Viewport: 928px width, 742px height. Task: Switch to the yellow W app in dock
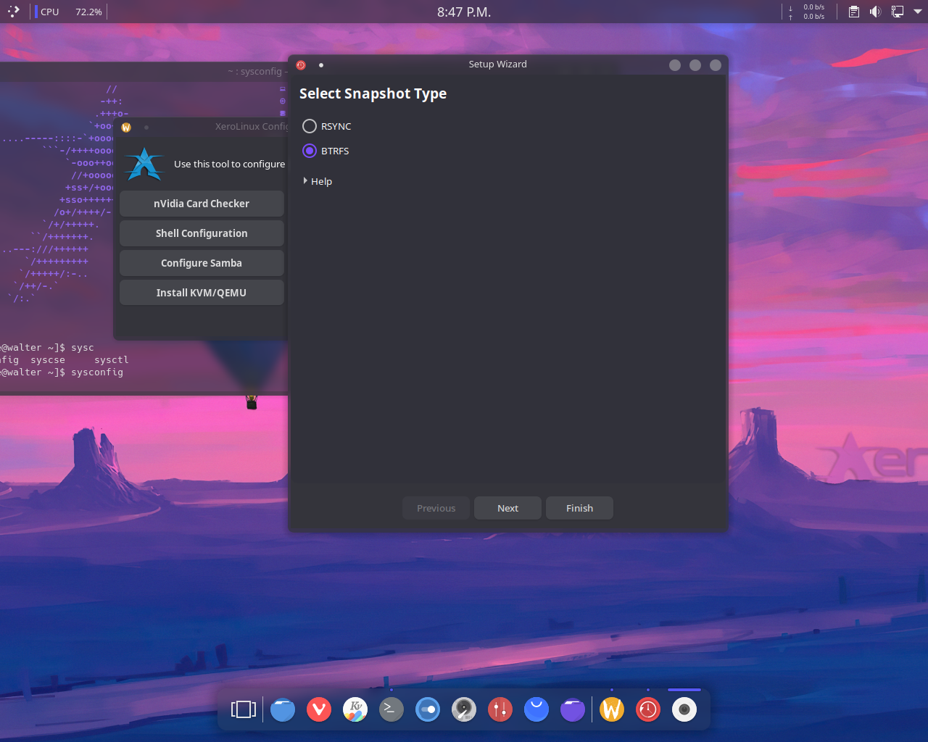pyautogui.click(x=612, y=709)
